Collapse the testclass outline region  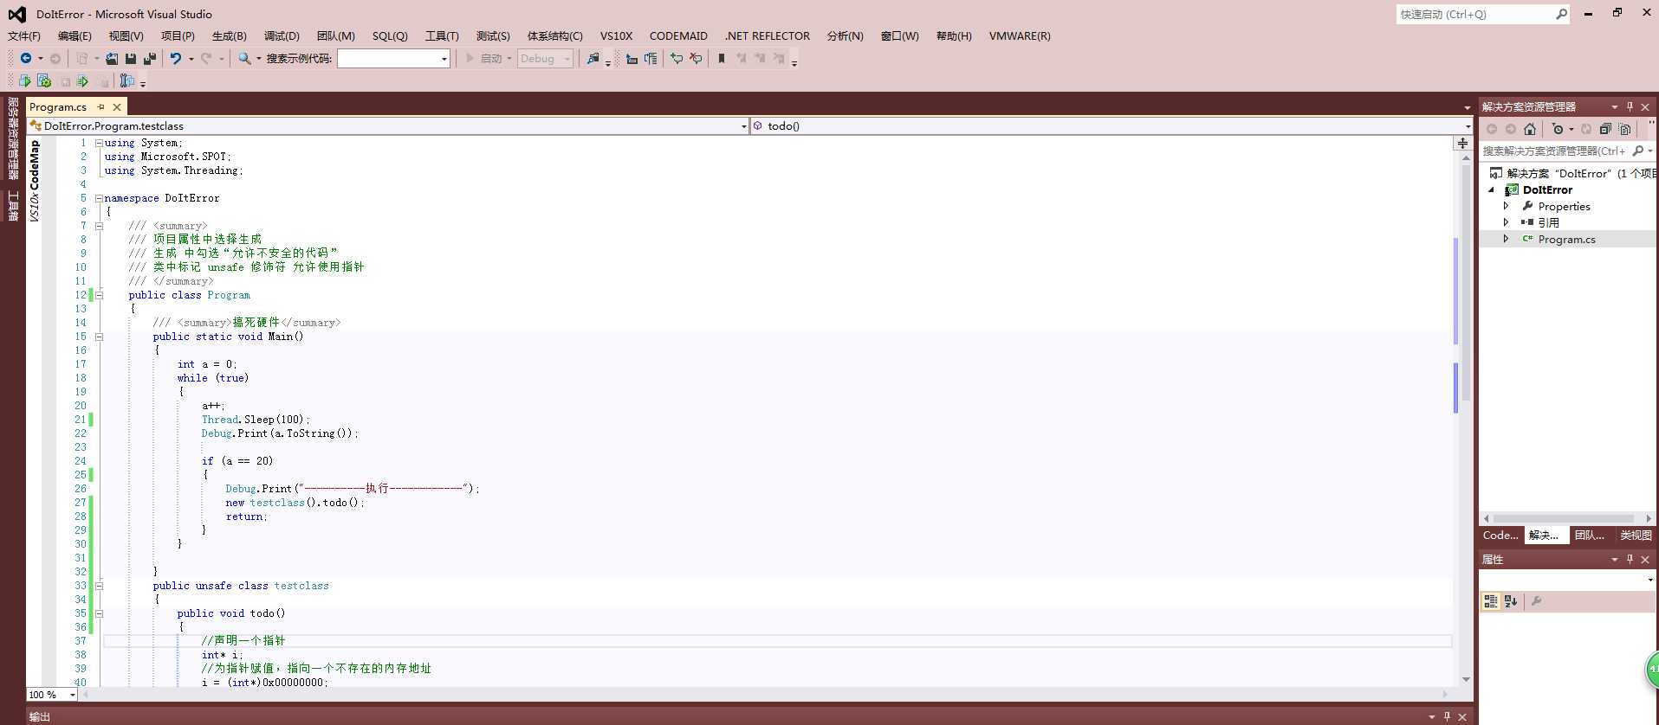point(99,586)
